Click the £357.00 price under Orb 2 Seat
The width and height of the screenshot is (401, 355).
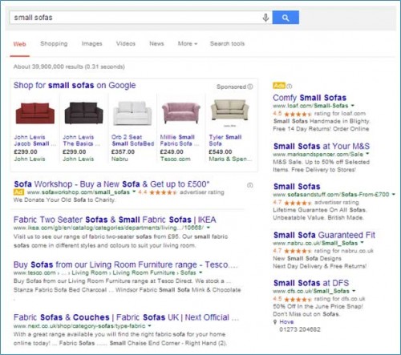point(123,151)
